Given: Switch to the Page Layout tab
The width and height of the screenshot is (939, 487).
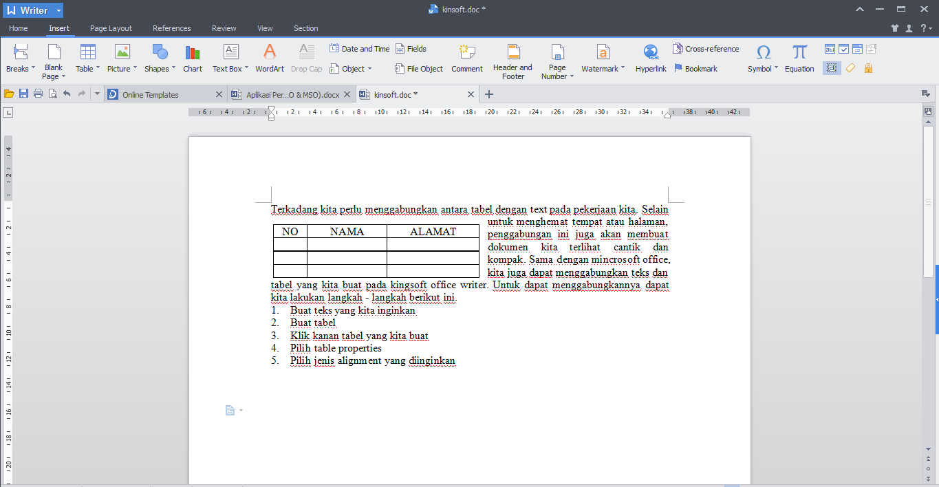Looking at the screenshot, I should [x=111, y=28].
